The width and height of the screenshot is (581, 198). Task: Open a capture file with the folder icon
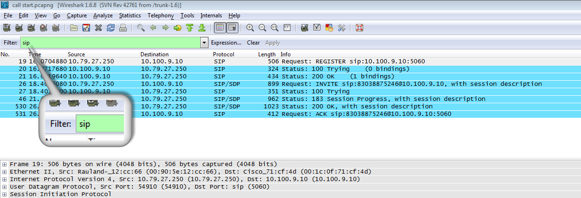74,28
